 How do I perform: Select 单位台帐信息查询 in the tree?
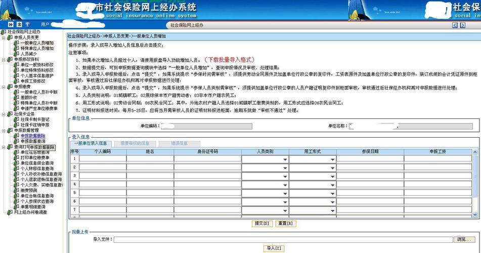37,196
